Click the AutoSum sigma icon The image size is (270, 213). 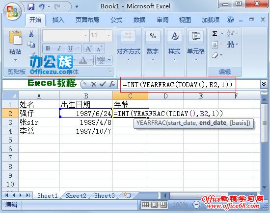(x=215, y=33)
